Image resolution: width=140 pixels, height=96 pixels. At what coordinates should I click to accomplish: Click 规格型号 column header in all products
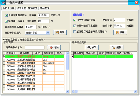click(x=48, y=53)
